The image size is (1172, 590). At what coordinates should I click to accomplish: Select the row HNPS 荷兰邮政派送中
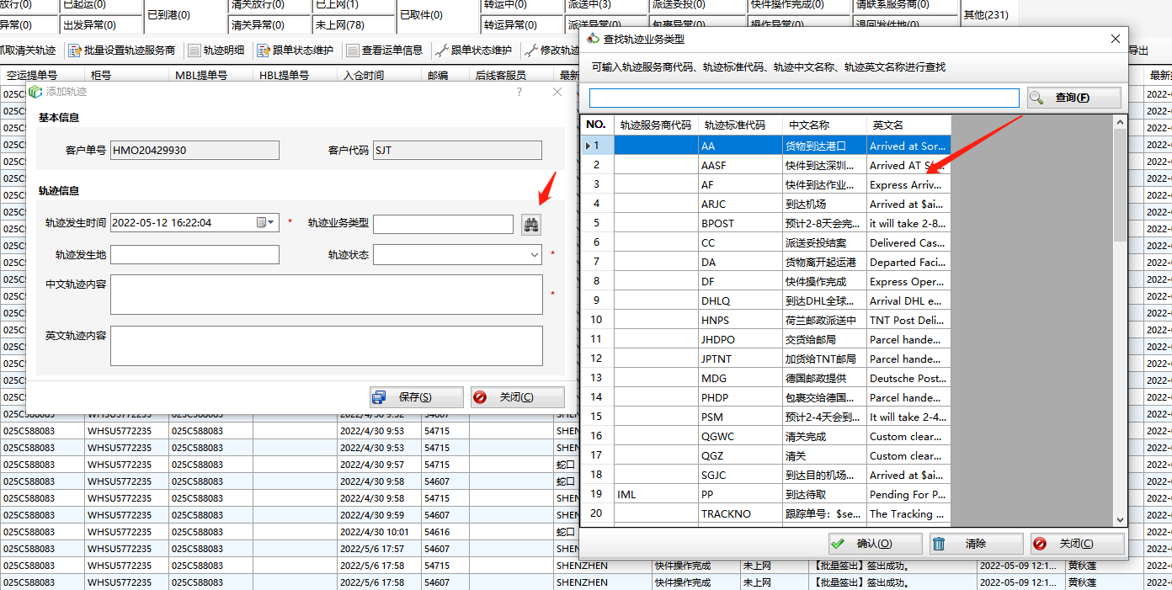tap(766, 320)
